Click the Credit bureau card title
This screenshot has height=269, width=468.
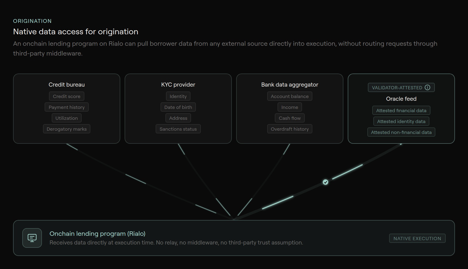click(67, 85)
